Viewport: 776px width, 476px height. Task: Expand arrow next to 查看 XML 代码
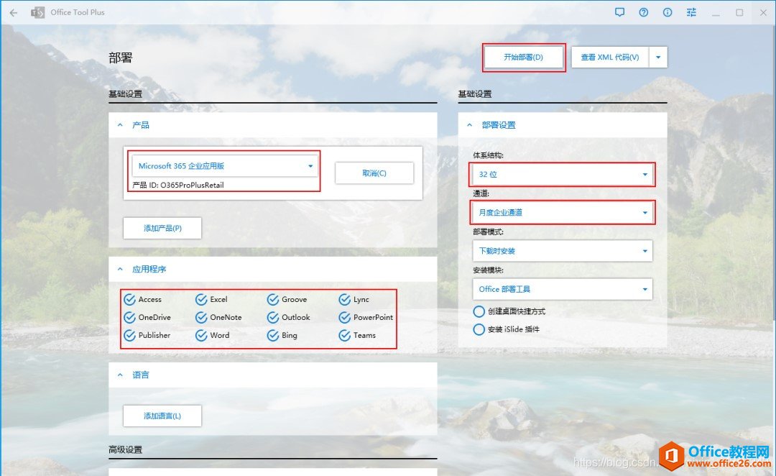658,58
